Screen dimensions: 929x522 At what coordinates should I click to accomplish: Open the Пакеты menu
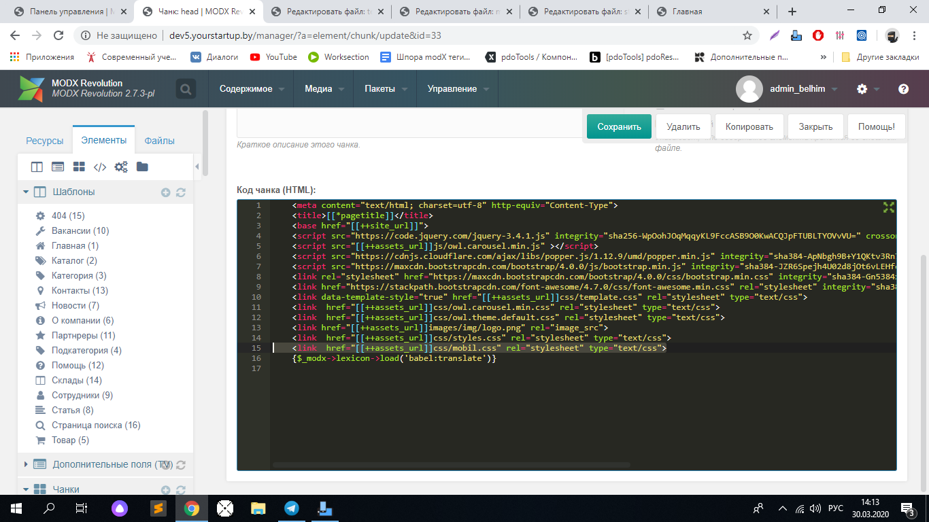[x=385, y=89]
